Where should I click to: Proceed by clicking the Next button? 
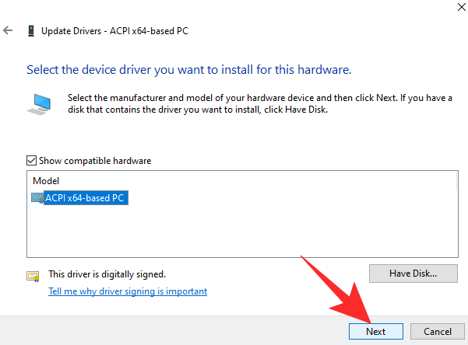(376, 331)
